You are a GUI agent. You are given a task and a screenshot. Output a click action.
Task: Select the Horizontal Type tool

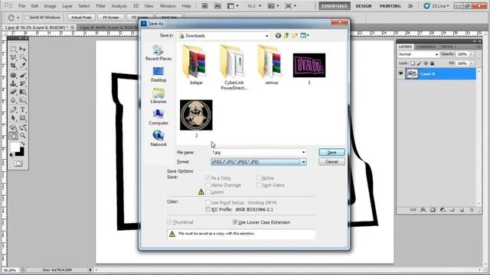[23, 110]
